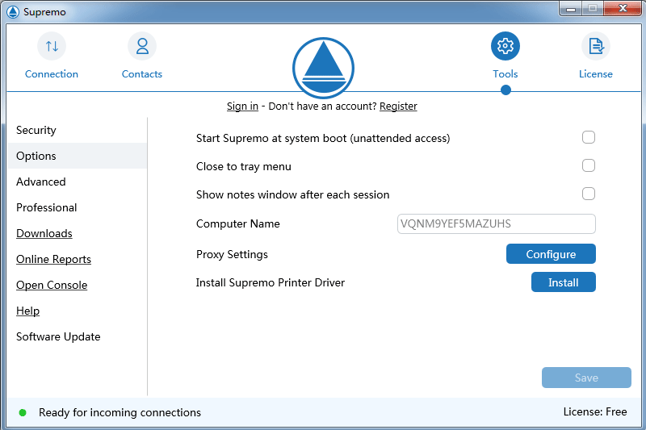Viewport: 646px width, 430px height.
Task: Toggle Close to tray menu checkbox
Action: 589,165
